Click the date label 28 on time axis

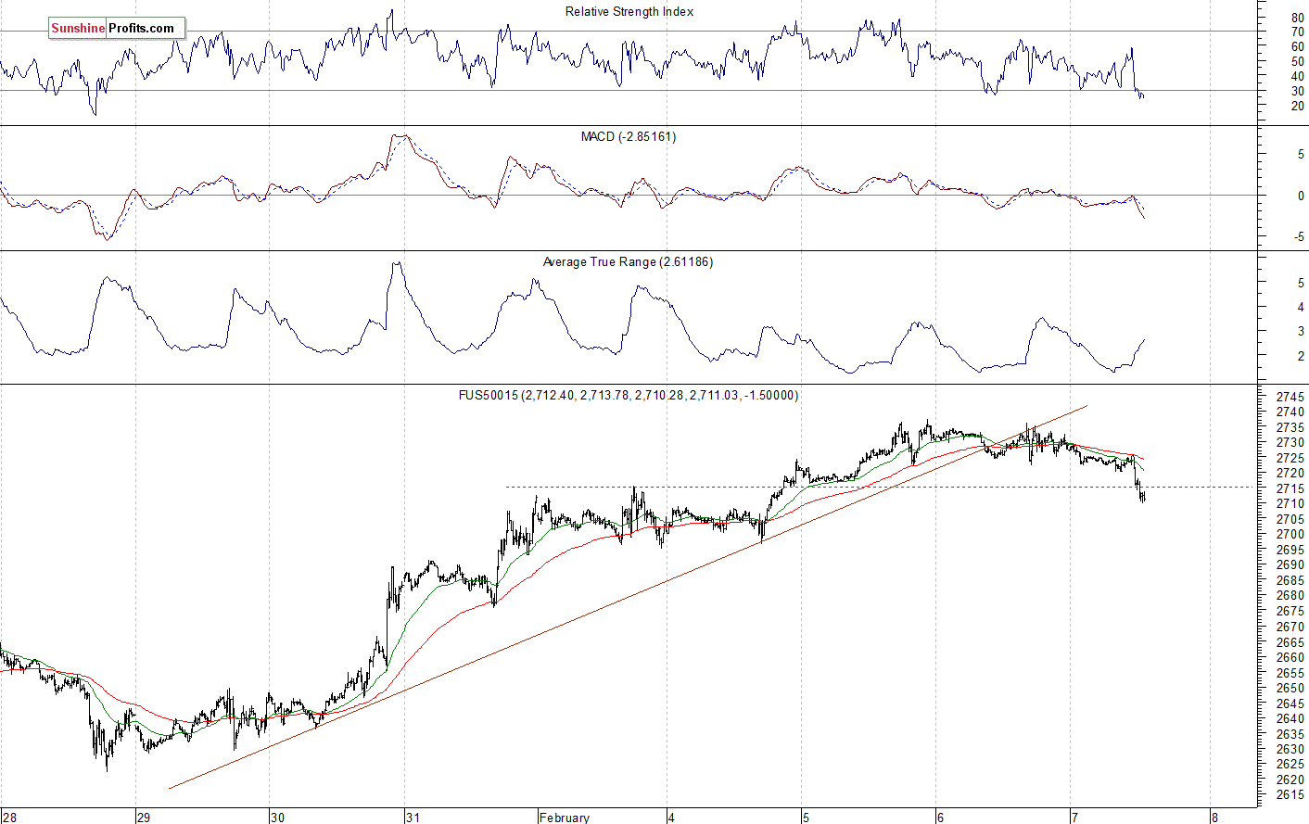click(9, 818)
